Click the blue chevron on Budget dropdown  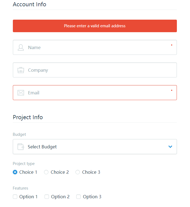(x=170, y=147)
